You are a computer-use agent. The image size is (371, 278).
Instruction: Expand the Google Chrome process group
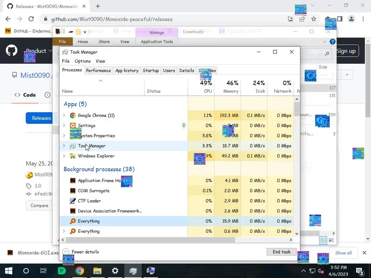point(64,115)
